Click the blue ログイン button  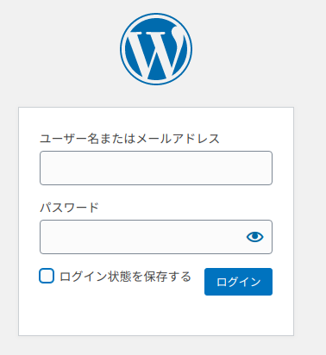click(x=238, y=282)
